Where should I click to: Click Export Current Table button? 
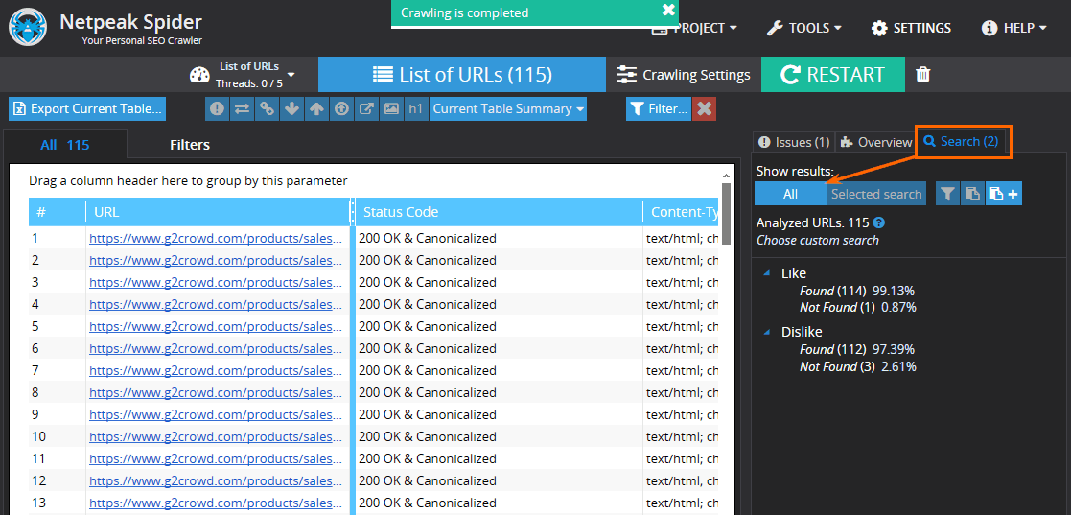[87, 108]
